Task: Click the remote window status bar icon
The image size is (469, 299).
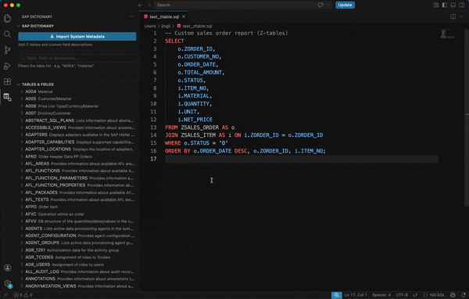Action: coord(5,295)
